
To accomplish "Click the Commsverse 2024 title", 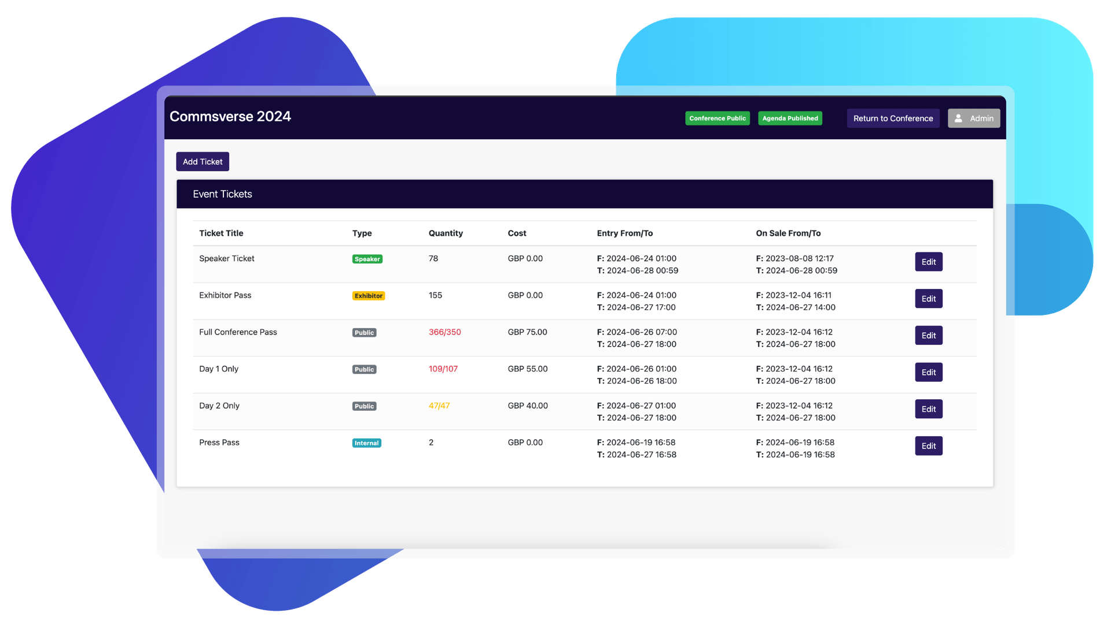I will click(230, 117).
